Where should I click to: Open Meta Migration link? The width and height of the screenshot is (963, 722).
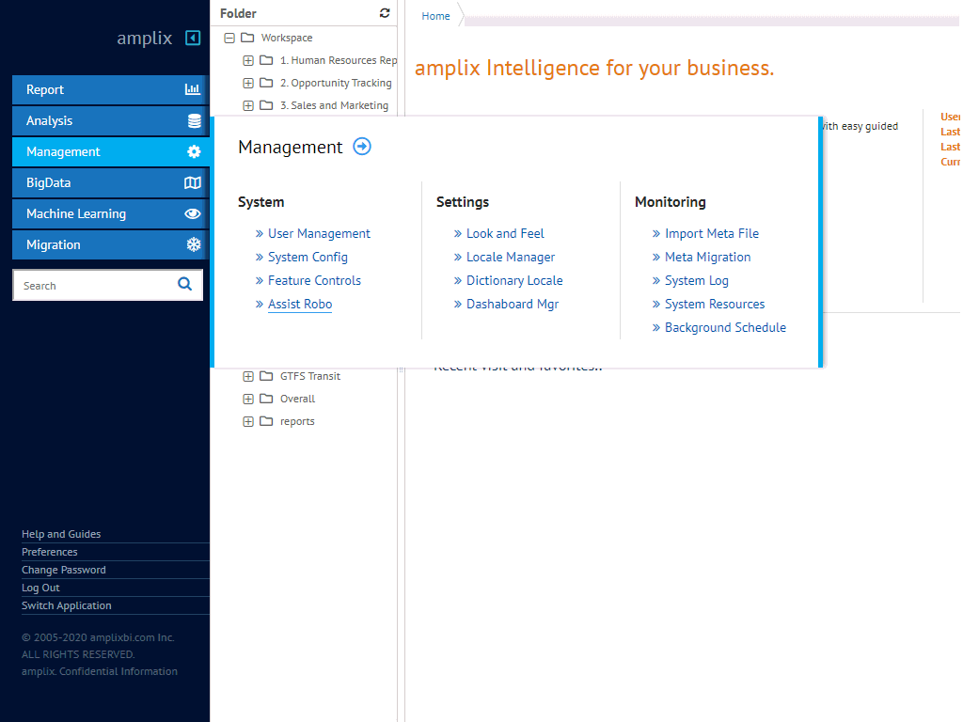tap(707, 258)
